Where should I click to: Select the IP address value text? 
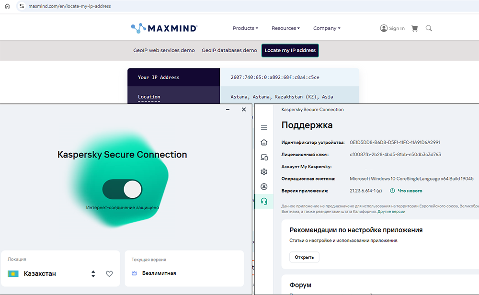275,77
